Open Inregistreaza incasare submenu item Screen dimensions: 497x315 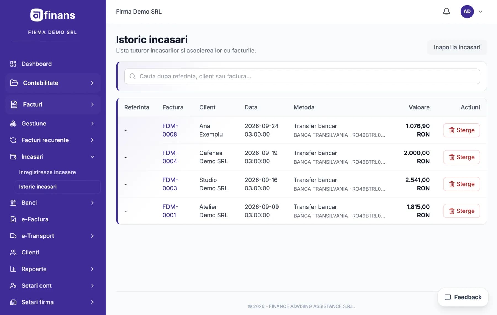[47, 172]
